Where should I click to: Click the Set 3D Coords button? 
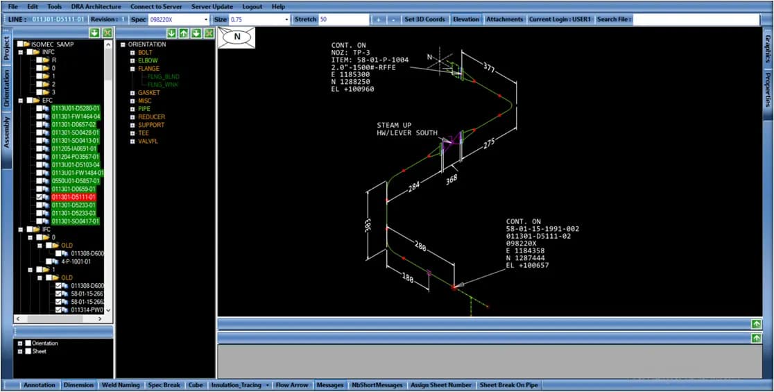(x=424, y=19)
